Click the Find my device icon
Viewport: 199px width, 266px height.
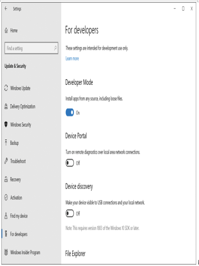coord(6,216)
